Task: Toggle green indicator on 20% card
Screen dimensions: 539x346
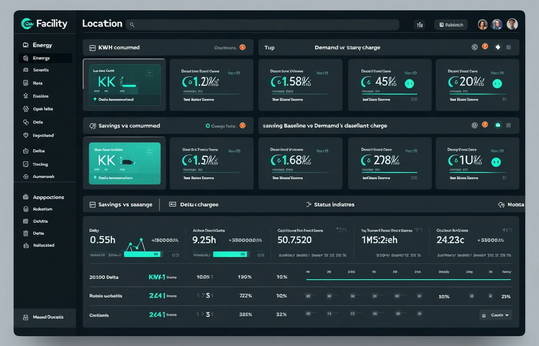Action: click(x=497, y=83)
